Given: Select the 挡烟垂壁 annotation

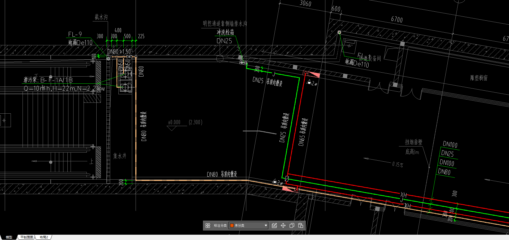Looking at the screenshot, I should tap(413, 142).
